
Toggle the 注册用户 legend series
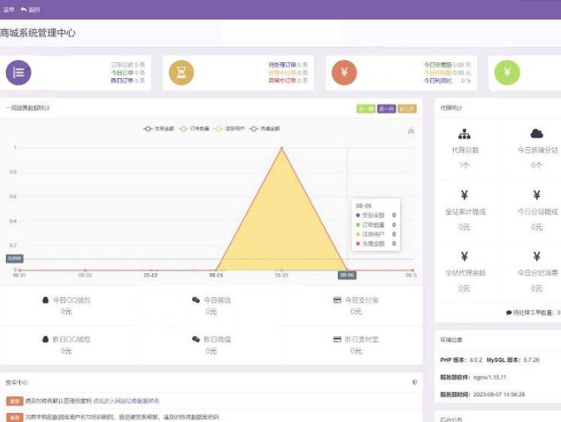pyautogui.click(x=229, y=129)
